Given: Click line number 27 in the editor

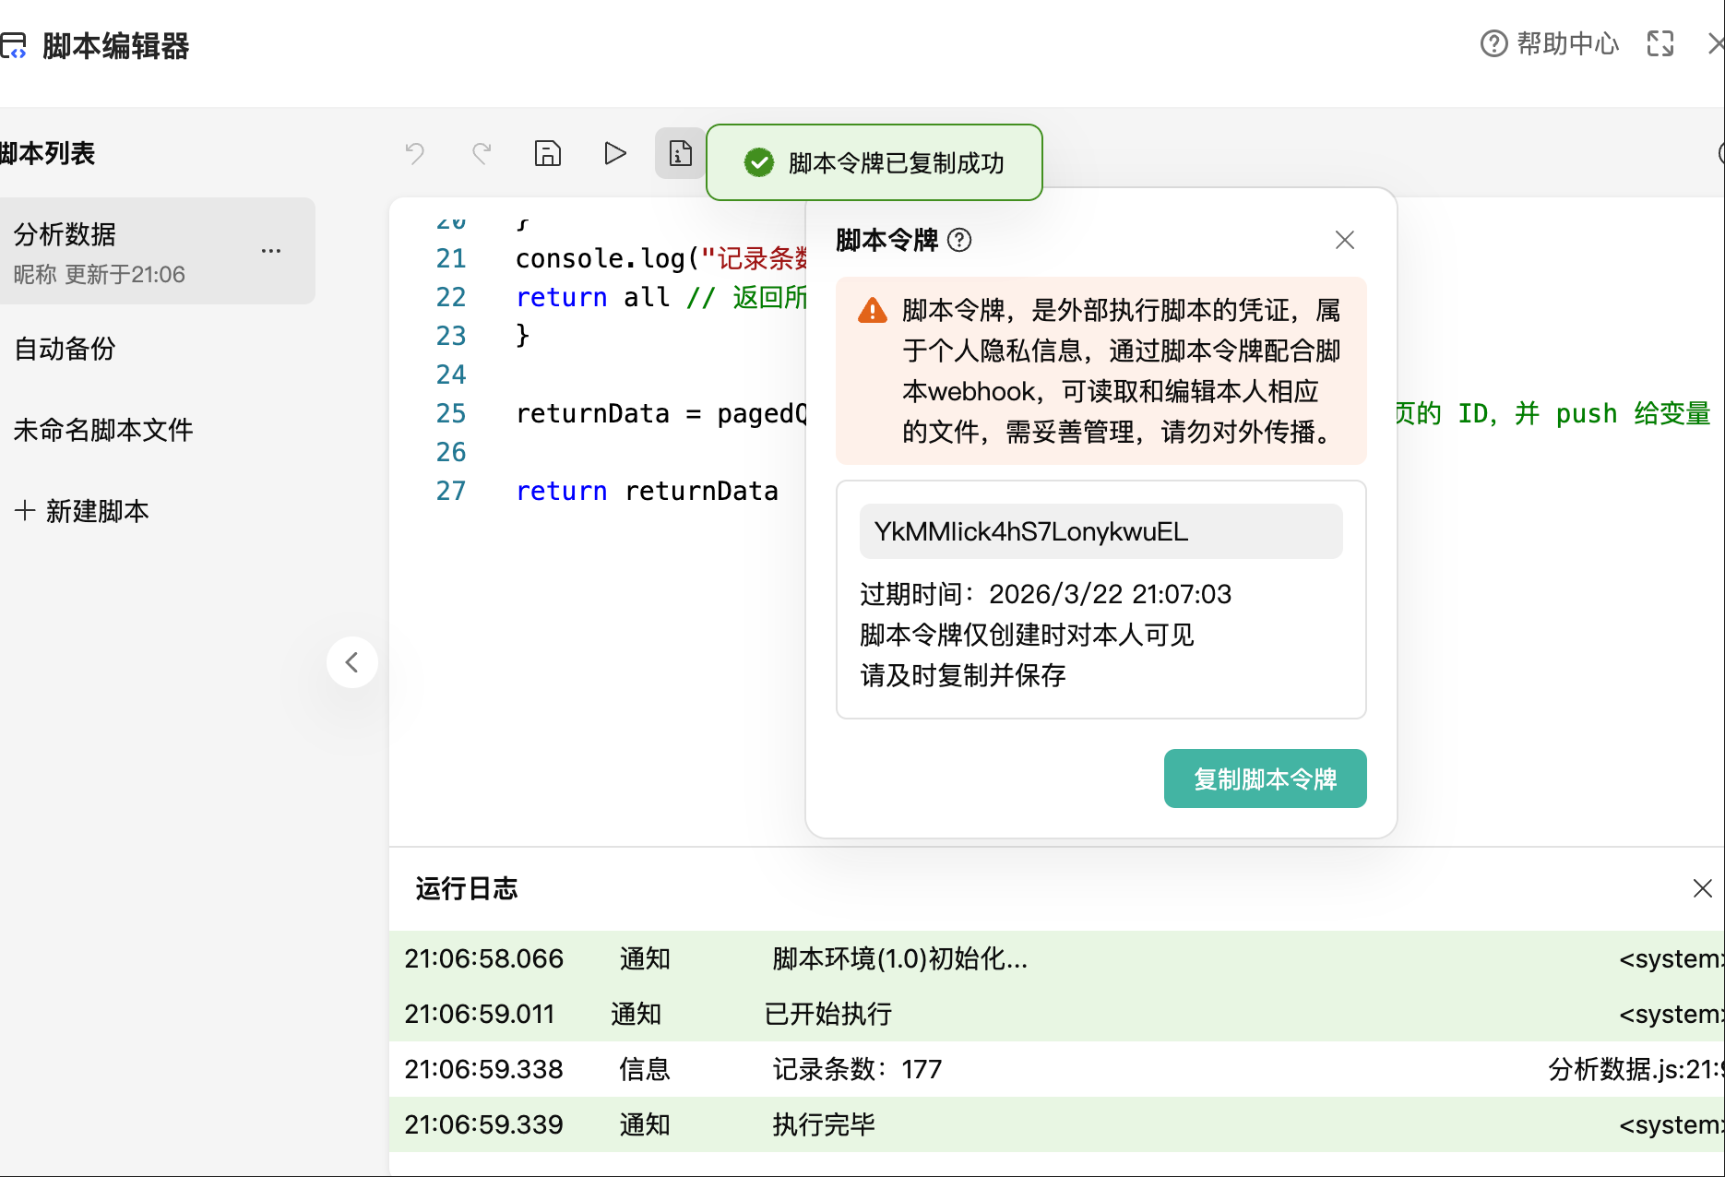Looking at the screenshot, I should click(451, 491).
